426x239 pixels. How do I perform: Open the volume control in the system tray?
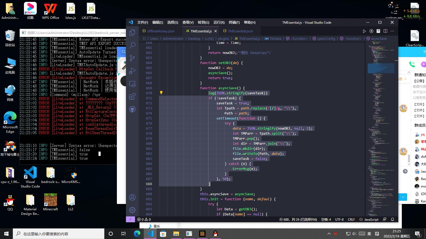pyautogui.click(x=354, y=234)
